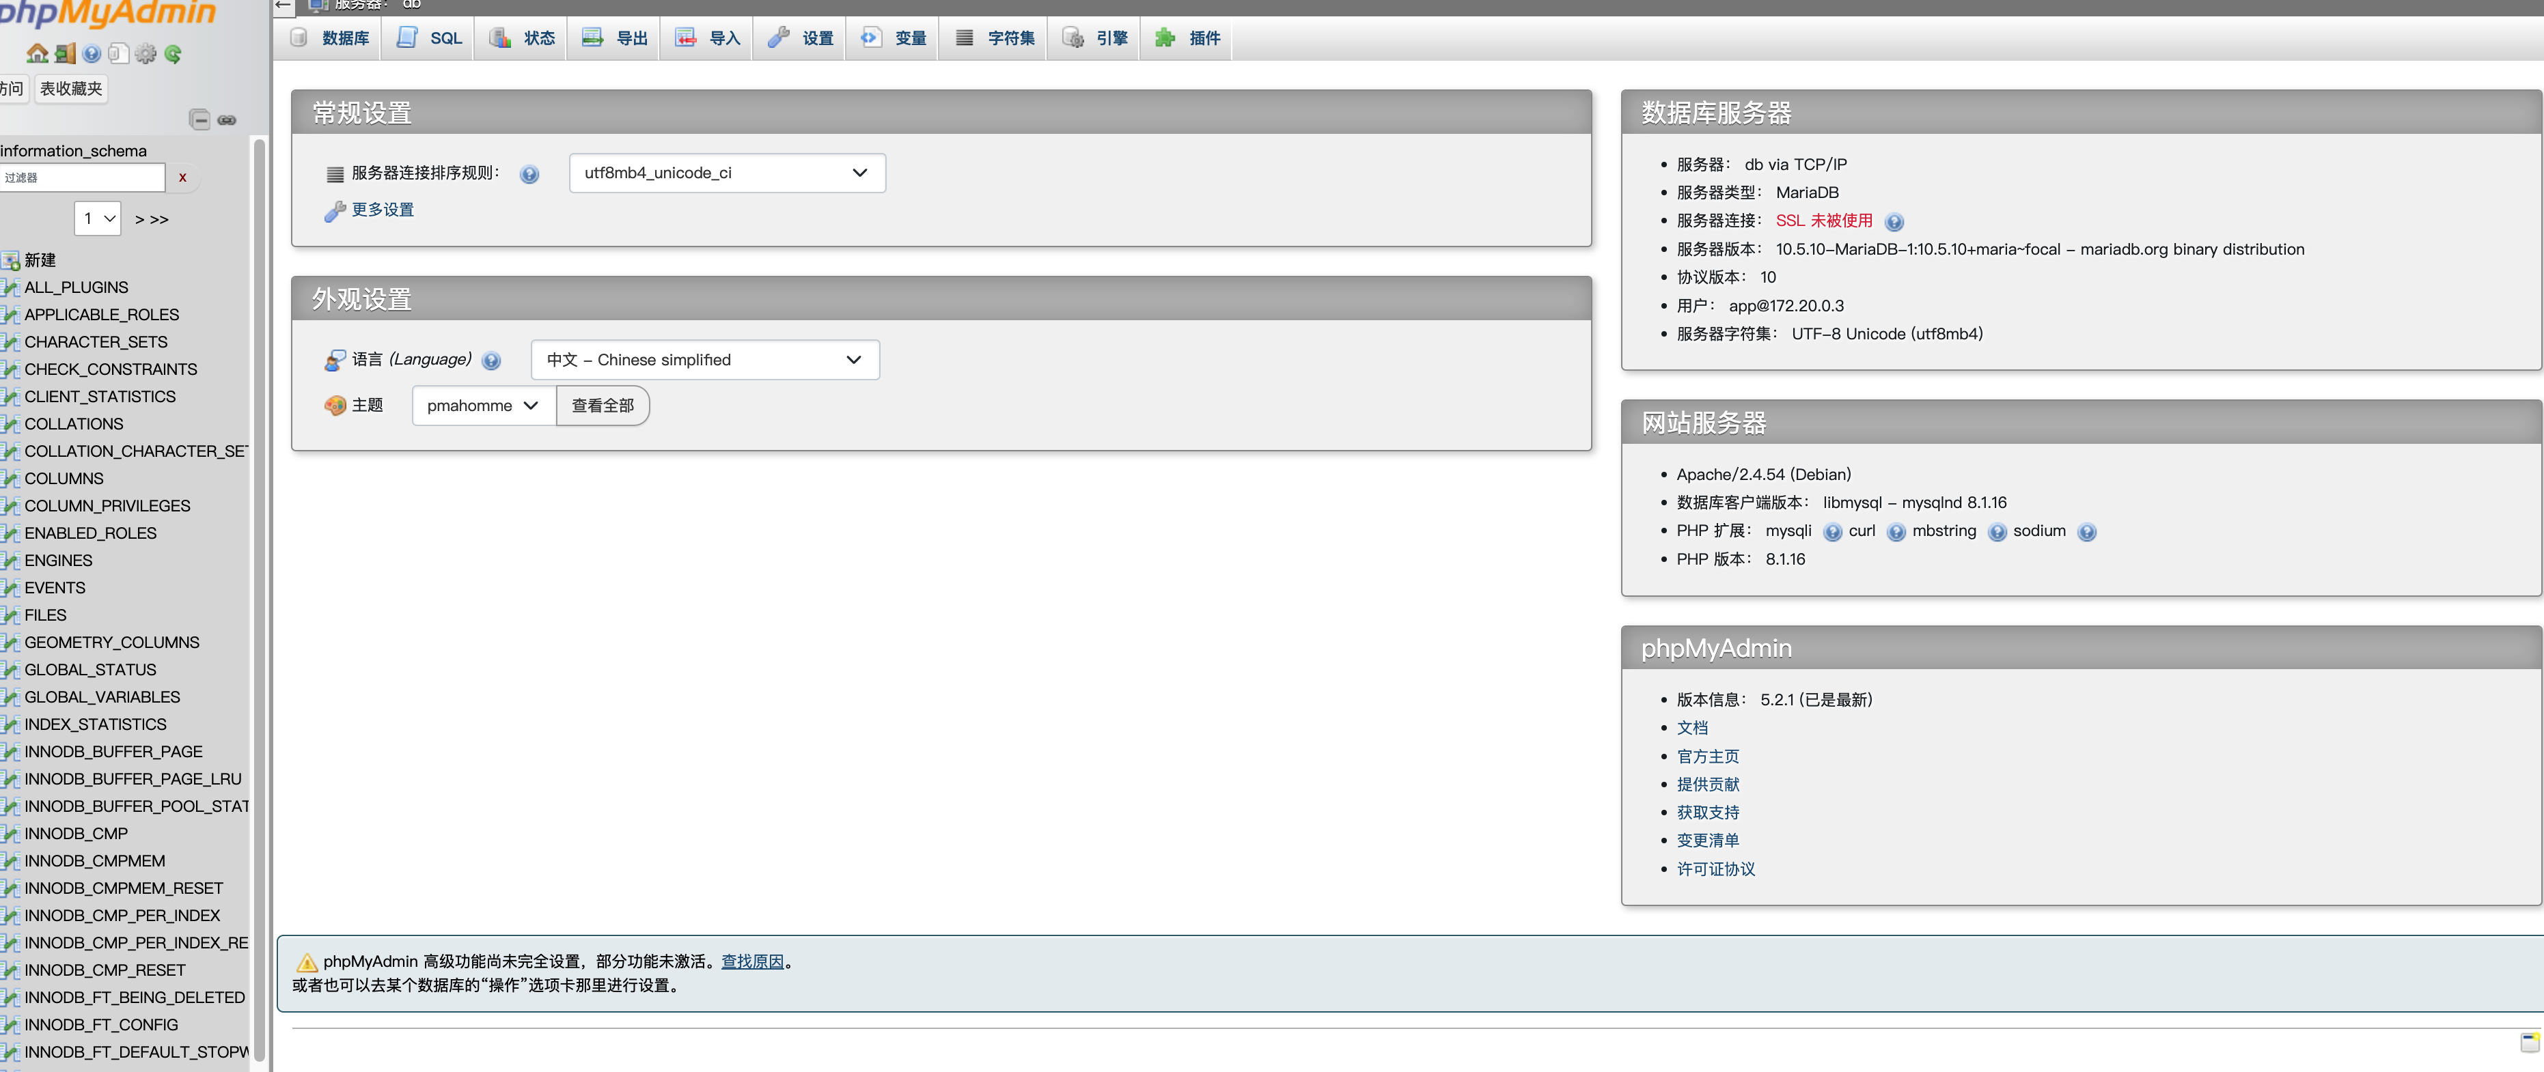Viewport: 2544px width, 1072px height.
Task: Open navigation panel settings gear icon
Action: point(146,53)
